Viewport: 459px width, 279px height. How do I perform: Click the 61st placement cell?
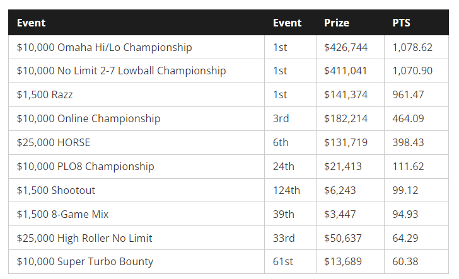click(282, 263)
